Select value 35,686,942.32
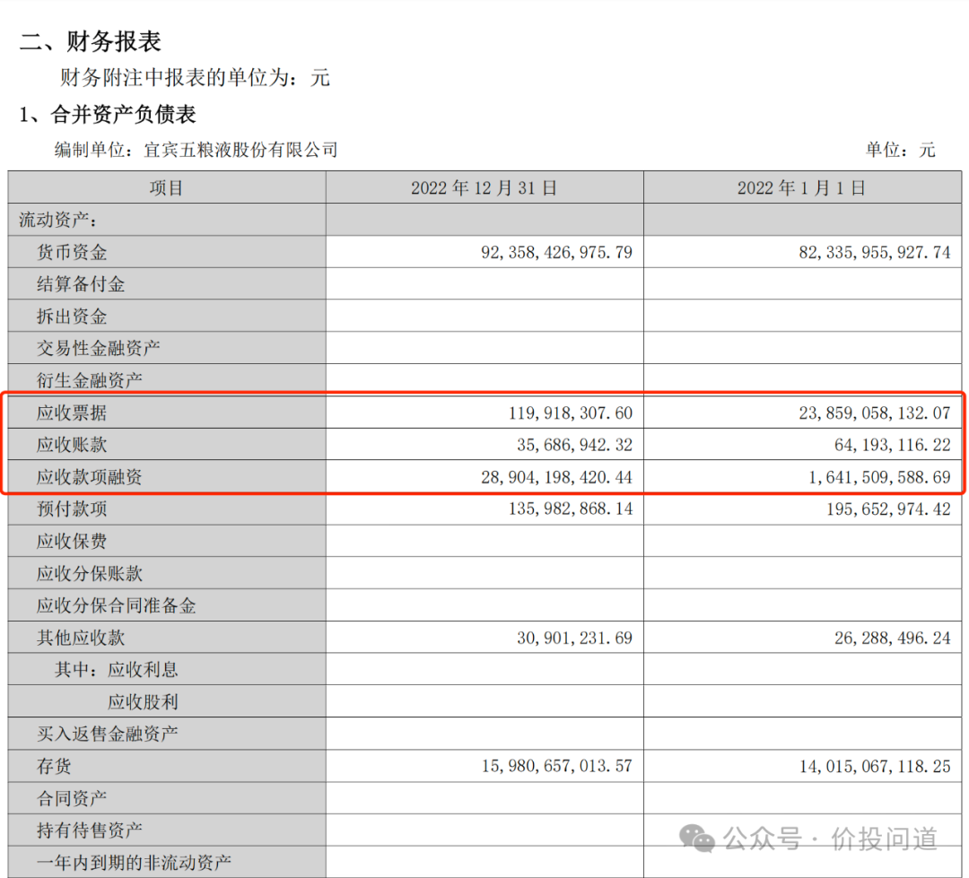 click(575, 445)
